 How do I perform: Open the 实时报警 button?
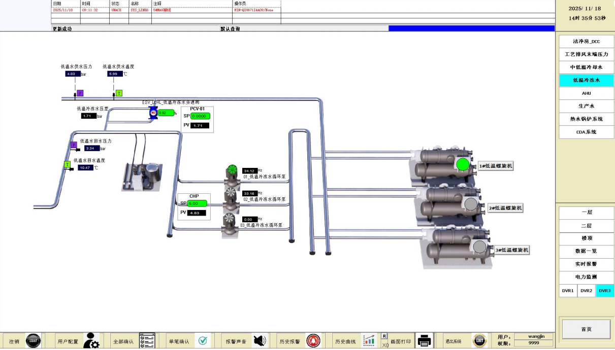[586, 264]
